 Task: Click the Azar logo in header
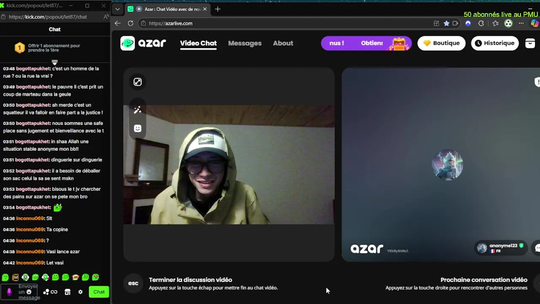pos(143,43)
